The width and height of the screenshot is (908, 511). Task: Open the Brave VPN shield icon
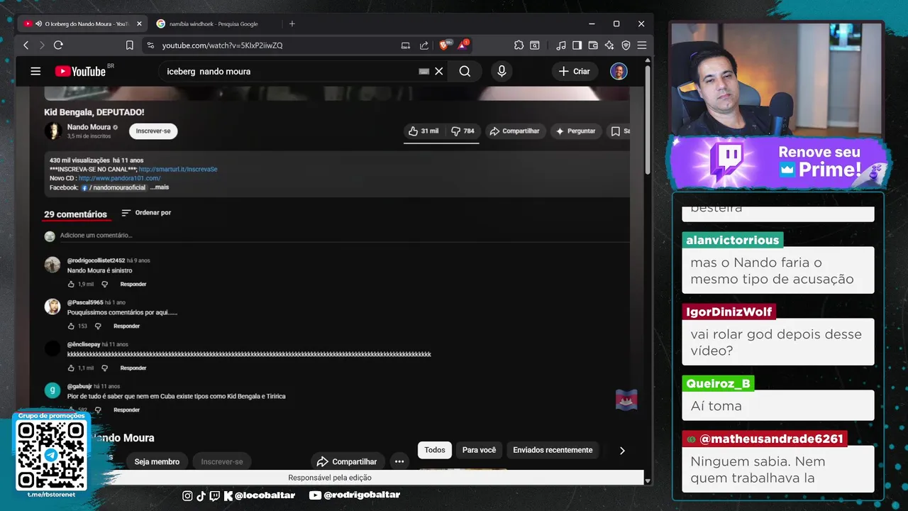coord(626,45)
